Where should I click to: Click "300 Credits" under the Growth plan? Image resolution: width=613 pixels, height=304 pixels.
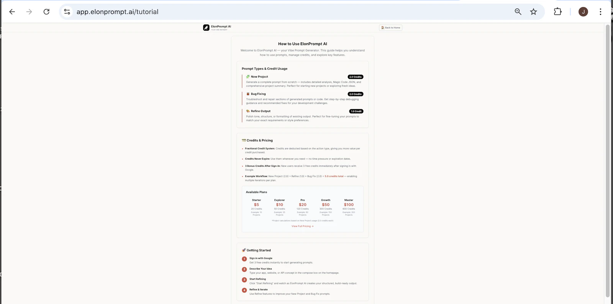pyautogui.click(x=326, y=209)
